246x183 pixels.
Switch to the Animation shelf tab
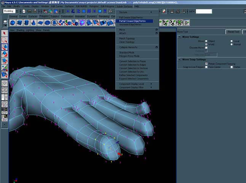80,17
